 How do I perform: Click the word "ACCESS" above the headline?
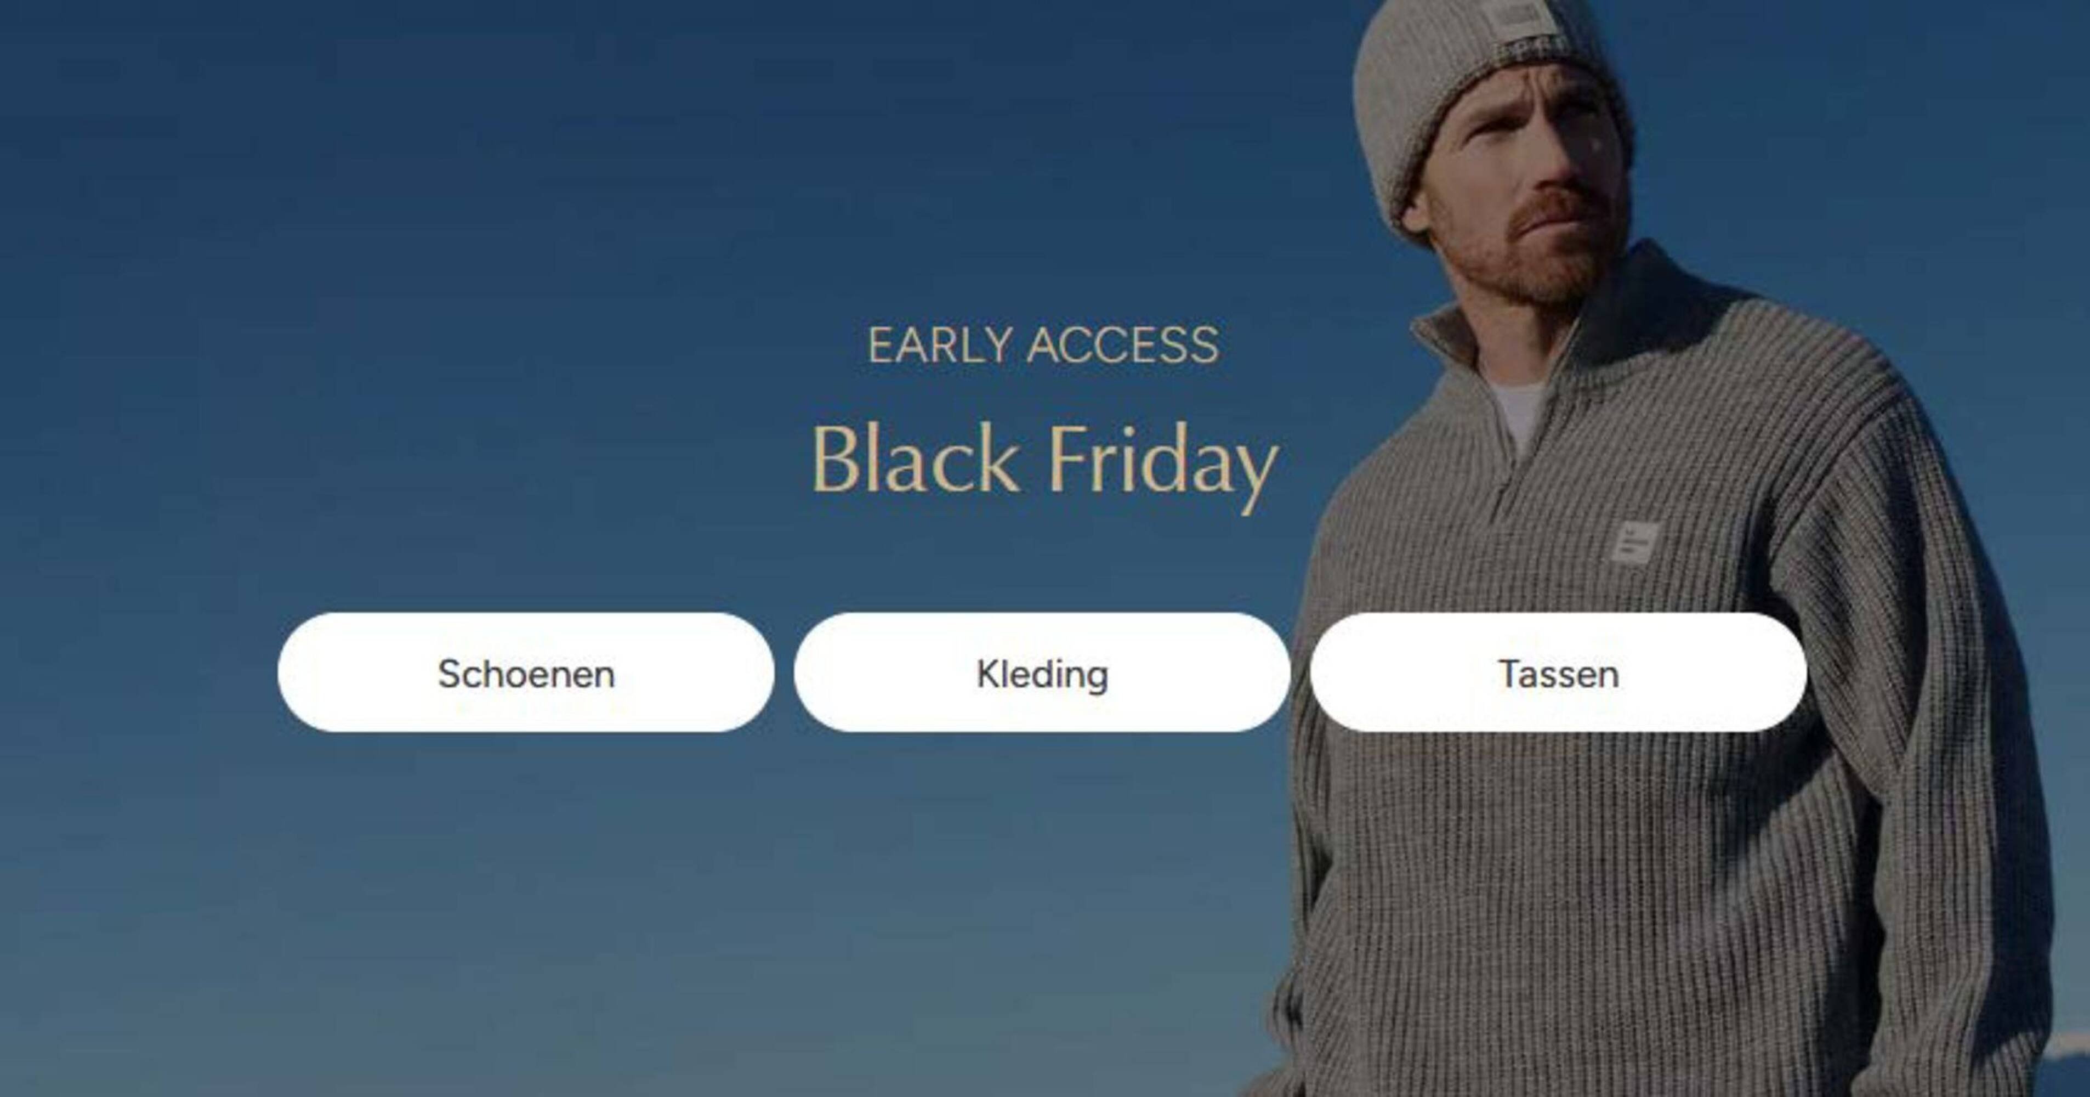[1123, 345]
